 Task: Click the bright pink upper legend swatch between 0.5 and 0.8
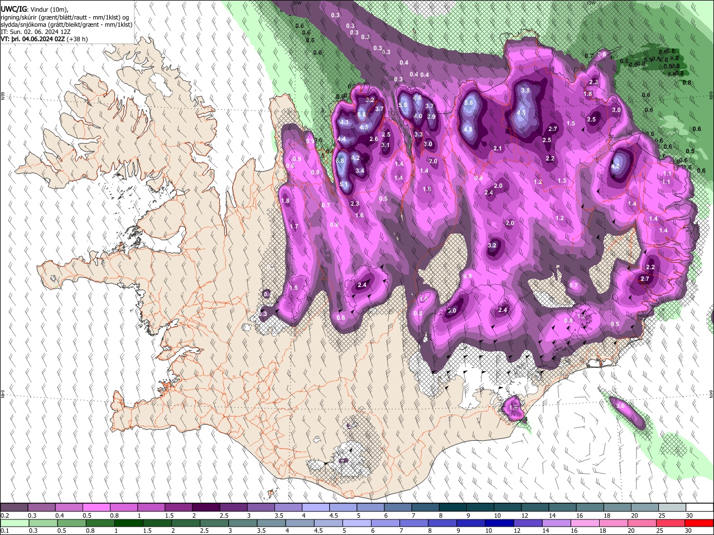point(97,508)
